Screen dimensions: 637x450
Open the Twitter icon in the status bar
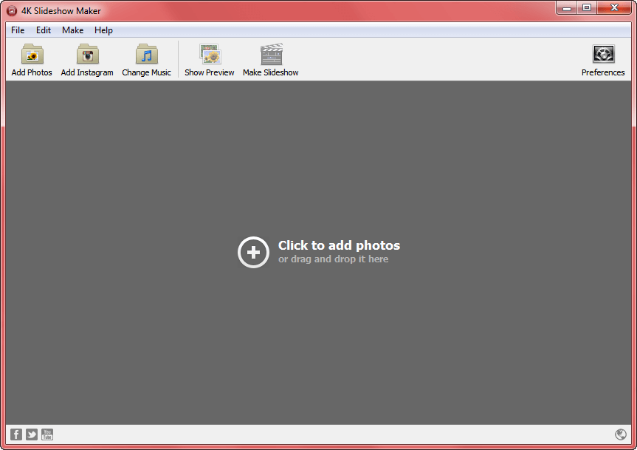tap(32, 434)
